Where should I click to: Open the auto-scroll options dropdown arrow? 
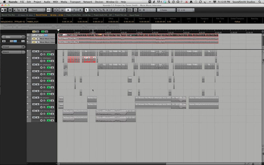point(51,10)
